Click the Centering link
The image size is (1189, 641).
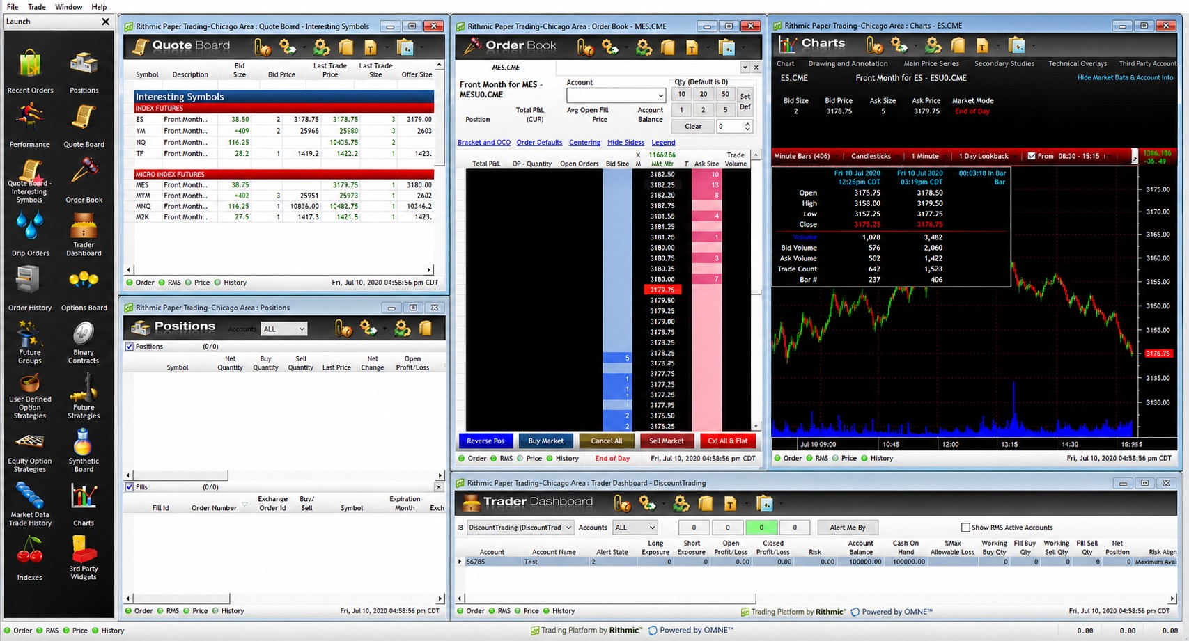click(584, 143)
